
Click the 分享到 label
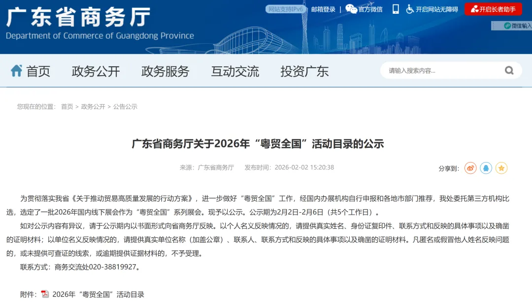click(x=449, y=168)
